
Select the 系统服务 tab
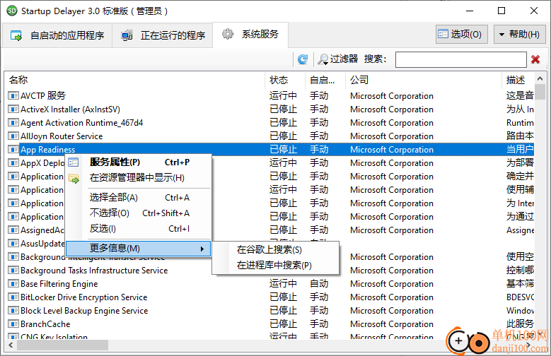coord(250,35)
